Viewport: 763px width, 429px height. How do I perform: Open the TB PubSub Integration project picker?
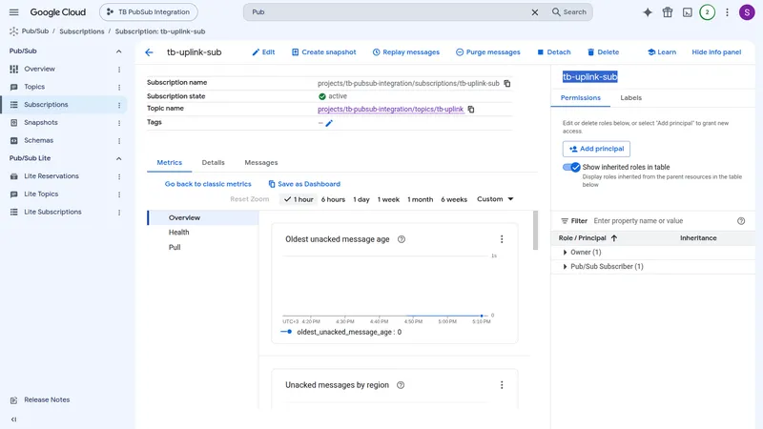[x=149, y=12]
